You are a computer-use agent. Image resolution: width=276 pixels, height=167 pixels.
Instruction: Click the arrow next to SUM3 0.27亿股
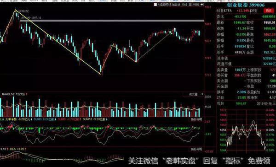pyautogui.click(x=55, y=119)
